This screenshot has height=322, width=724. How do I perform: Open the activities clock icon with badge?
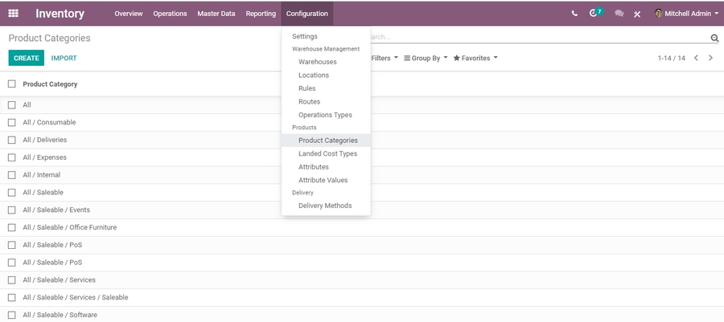point(594,14)
